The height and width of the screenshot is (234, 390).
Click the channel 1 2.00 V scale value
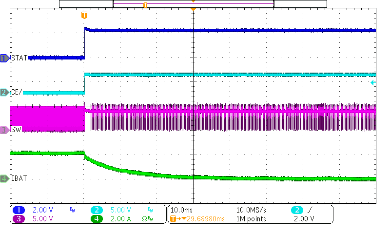tap(42, 210)
